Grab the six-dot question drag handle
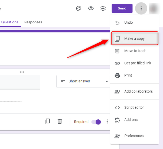163x149 pixels. pos(22,72)
